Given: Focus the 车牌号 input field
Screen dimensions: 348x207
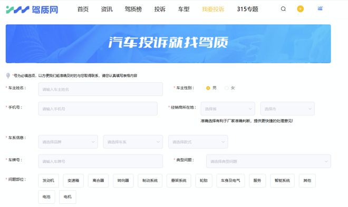Looking at the screenshot, I should click(100, 161).
